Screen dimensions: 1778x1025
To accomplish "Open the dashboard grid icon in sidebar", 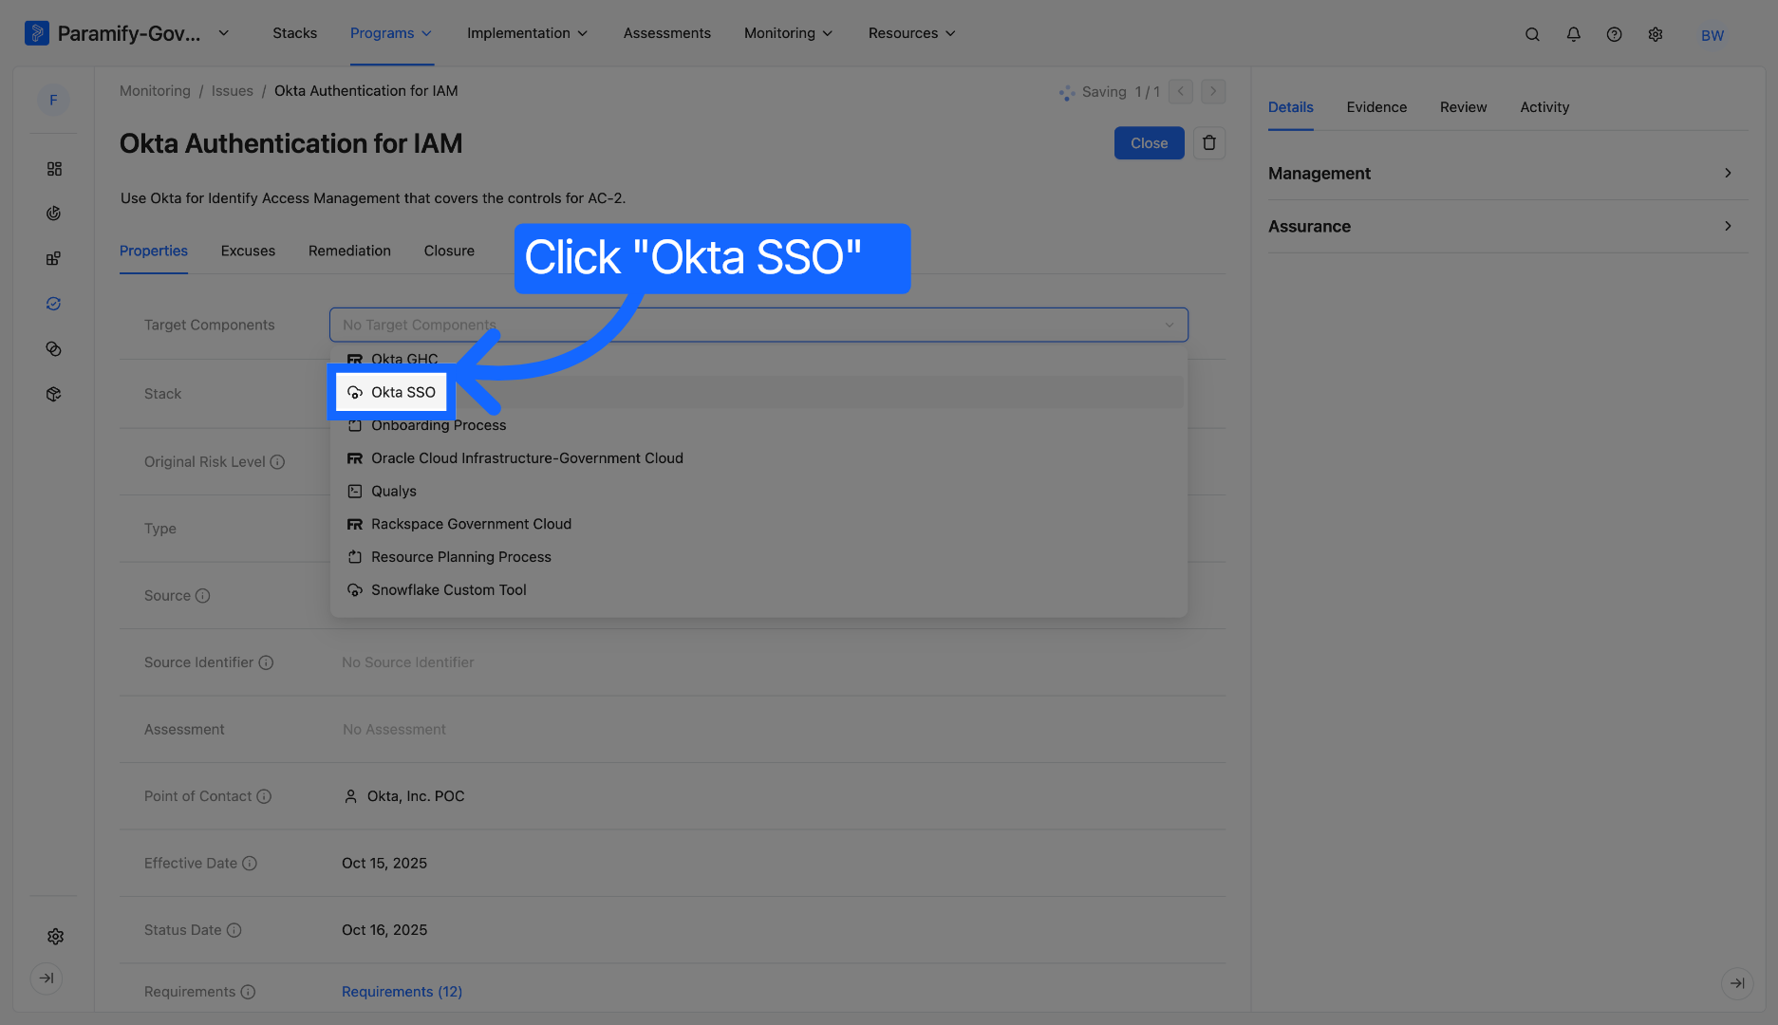I will pyautogui.click(x=54, y=169).
